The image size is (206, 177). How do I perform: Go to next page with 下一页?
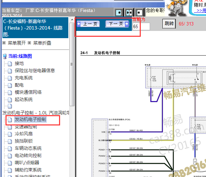coord(117,24)
